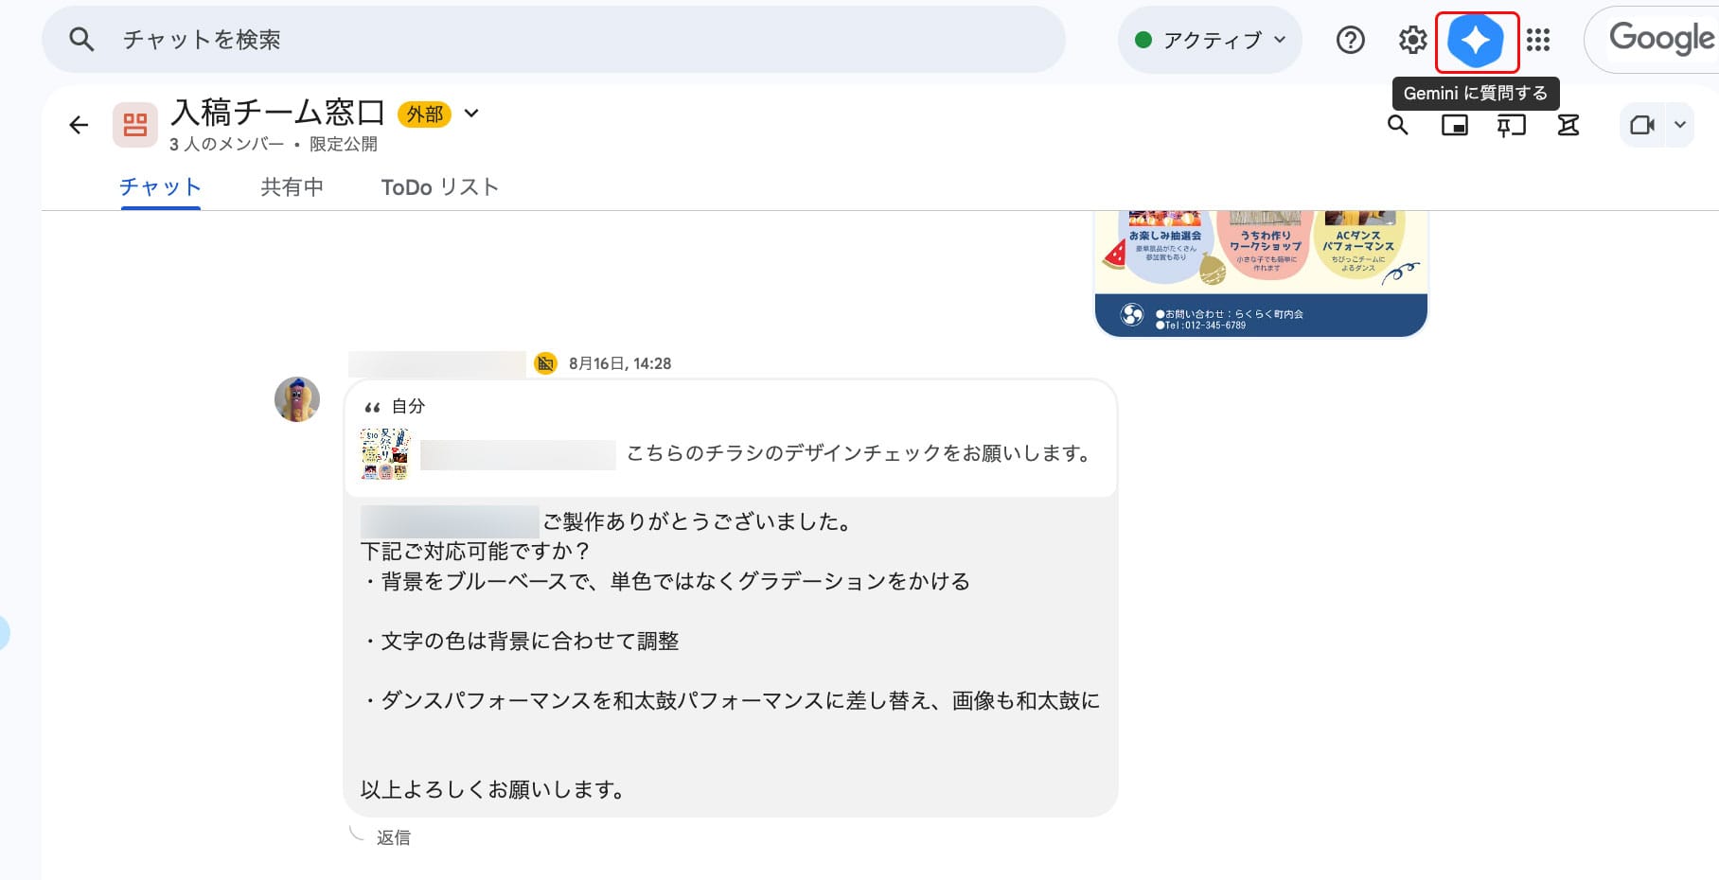Viewport: 1719px width, 880px height.
Task: Click the icon between picture-in-picture and summarize
Action: (x=1511, y=125)
